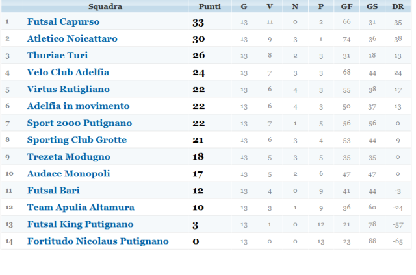This screenshot has height=275, width=416.
Task: Open the Futsal Bari link
Action: (x=53, y=191)
